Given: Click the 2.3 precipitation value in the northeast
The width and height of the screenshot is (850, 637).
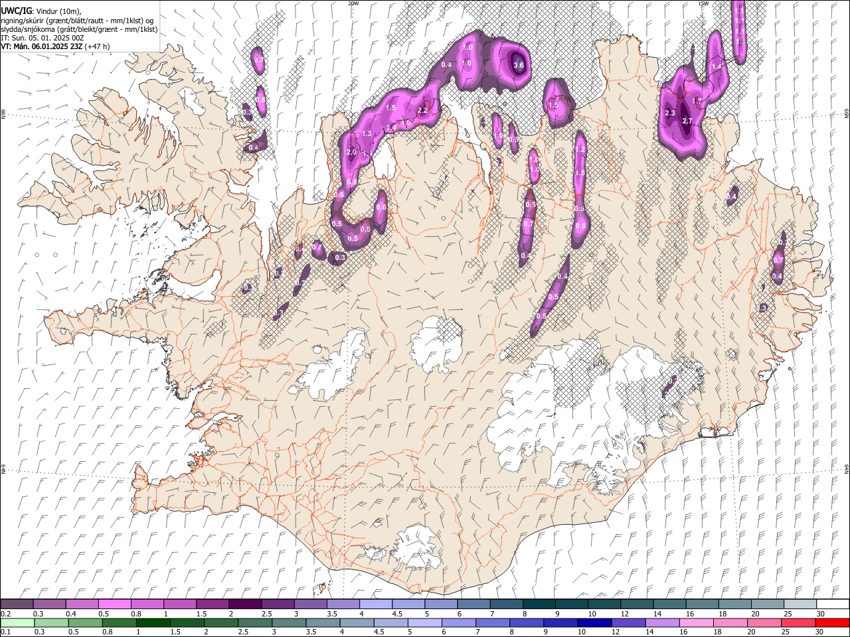Looking at the screenshot, I should point(670,113).
